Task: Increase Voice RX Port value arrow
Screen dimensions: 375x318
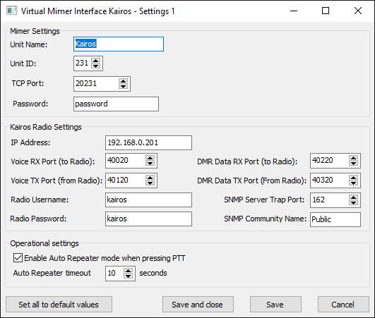Action: [150, 158]
